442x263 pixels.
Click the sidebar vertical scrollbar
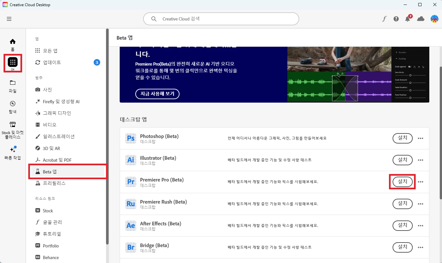107,136
